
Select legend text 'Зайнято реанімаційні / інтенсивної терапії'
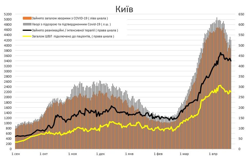75,30
